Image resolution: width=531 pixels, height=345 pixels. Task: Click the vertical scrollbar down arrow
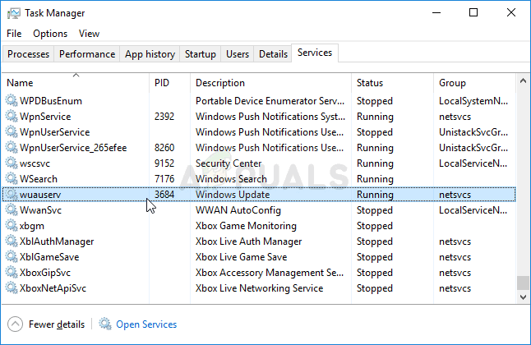coord(524,297)
